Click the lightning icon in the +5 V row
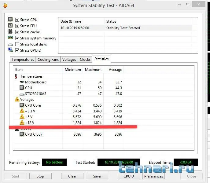Viewport: 210px width, 183px height. click(x=22, y=117)
